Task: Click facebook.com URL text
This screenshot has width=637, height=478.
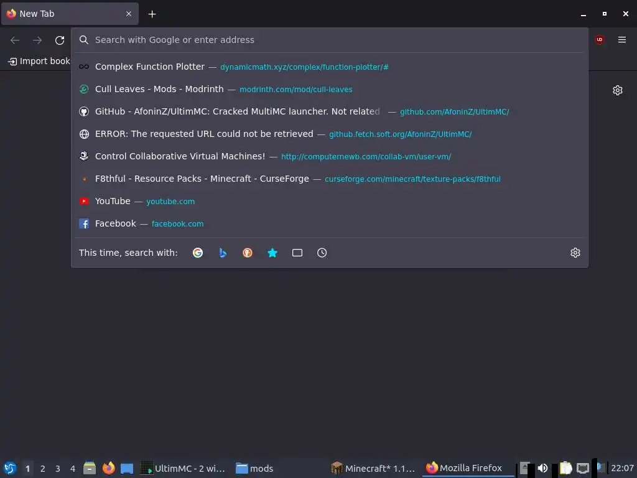Action: click(x=177, y=224)
